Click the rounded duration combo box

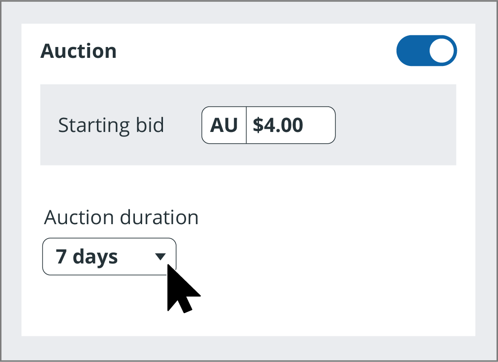tap(109, 256)
